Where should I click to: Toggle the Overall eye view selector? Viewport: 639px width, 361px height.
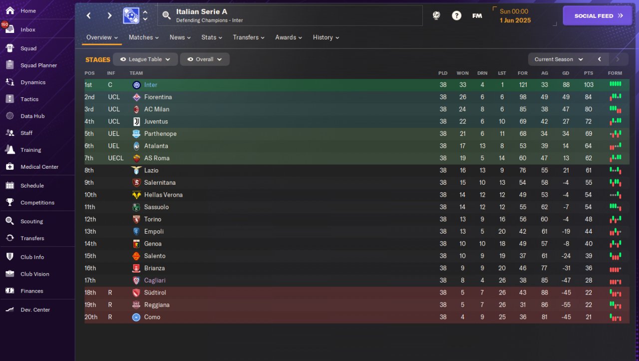tap(204, 59)
